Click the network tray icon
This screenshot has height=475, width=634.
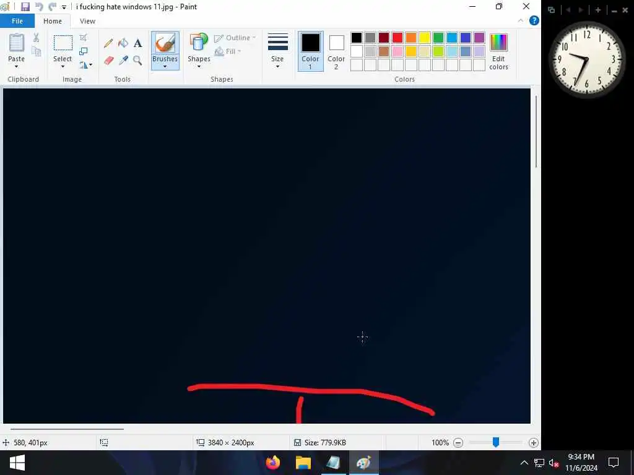[x=539, y=463]
